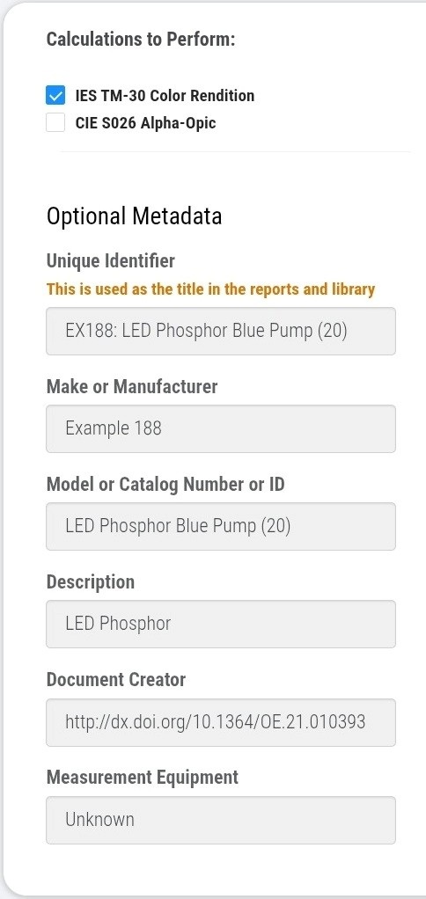Focus the Unique Identifier input with EX188 text
426x899 pixels.
[x=221, y=331]
